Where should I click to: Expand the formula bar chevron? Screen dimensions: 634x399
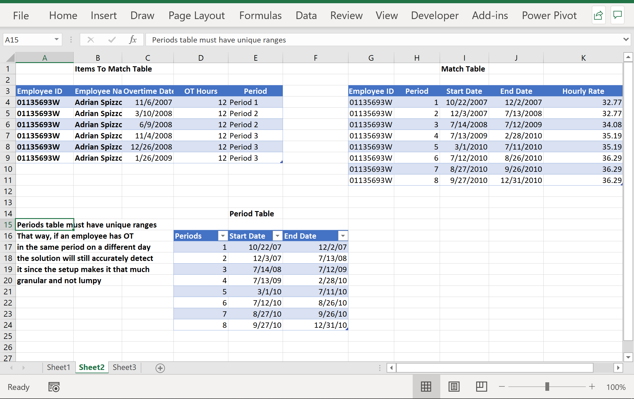[626, 40]
